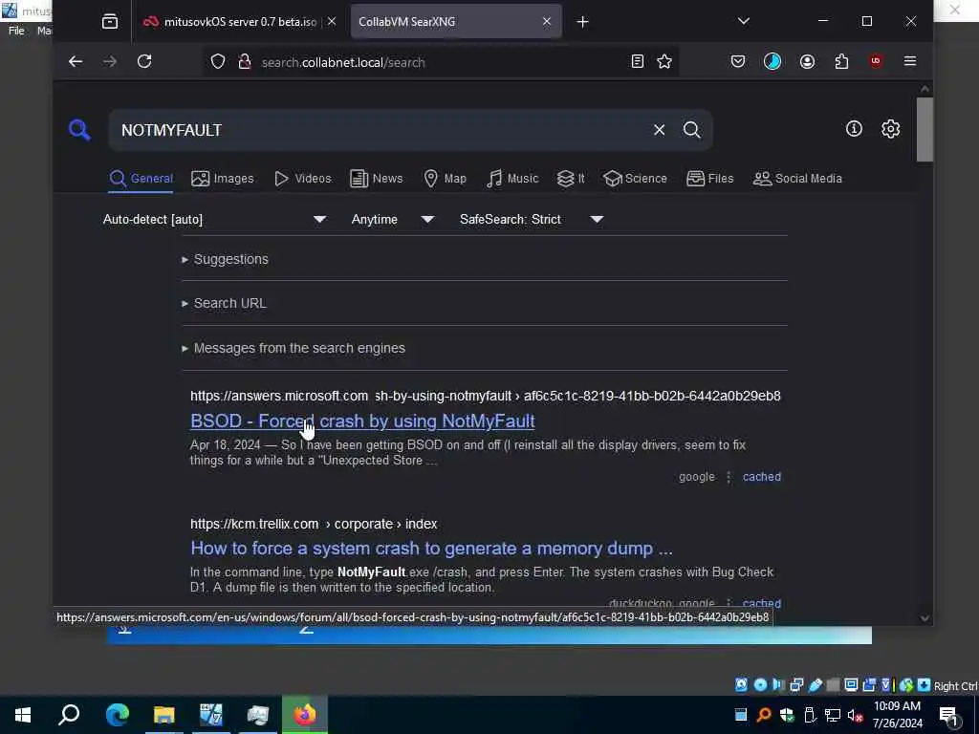Open BSOD - Forced crash by using NotMyFault link
This screenshot has height=734, width=979.
pyautogui.click(x=362, y=421)
